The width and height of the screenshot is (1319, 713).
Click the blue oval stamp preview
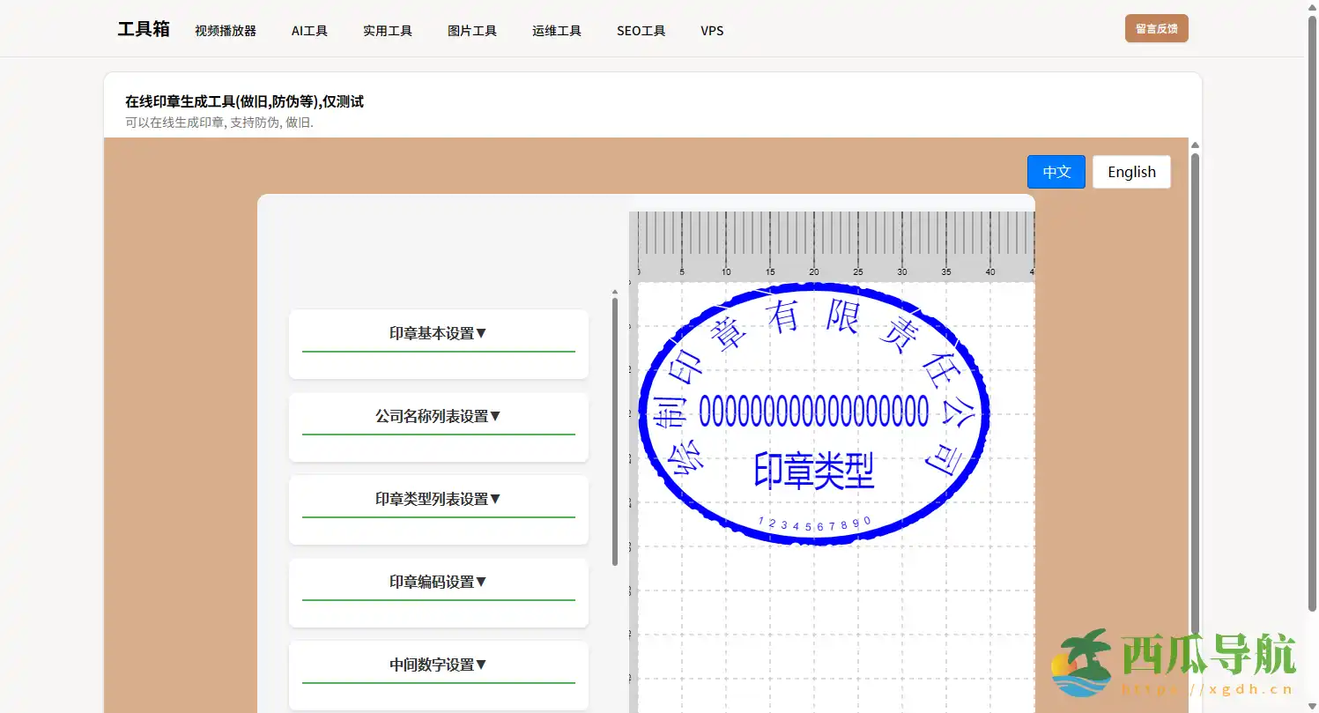tap(813, 412)
